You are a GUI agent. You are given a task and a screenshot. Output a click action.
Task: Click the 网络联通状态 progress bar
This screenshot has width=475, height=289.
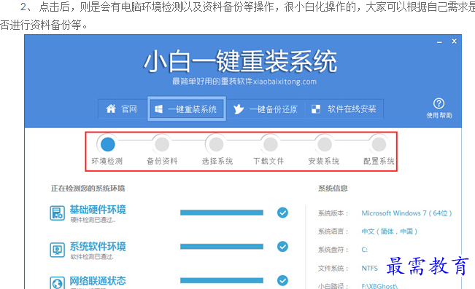point(222,280)
